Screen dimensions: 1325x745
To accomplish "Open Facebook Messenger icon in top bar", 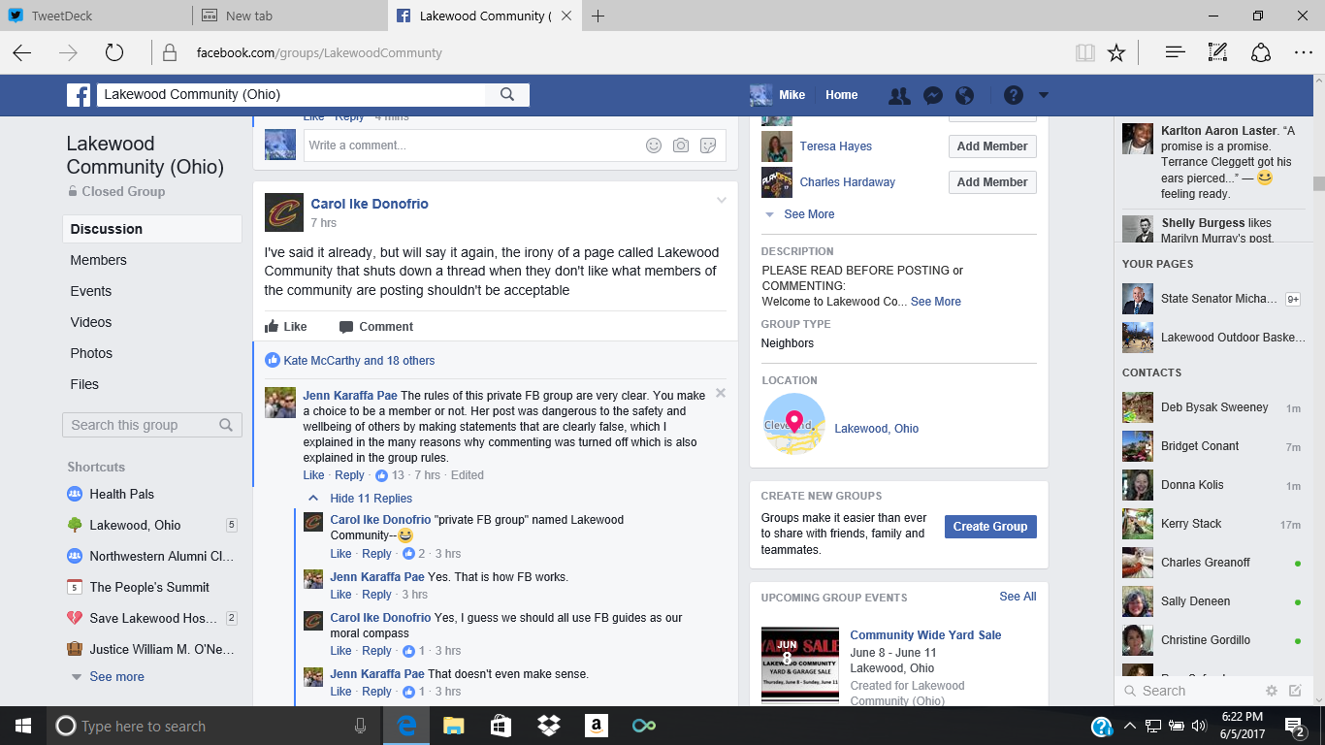I will pyautogui.click(x=932, y=95).
